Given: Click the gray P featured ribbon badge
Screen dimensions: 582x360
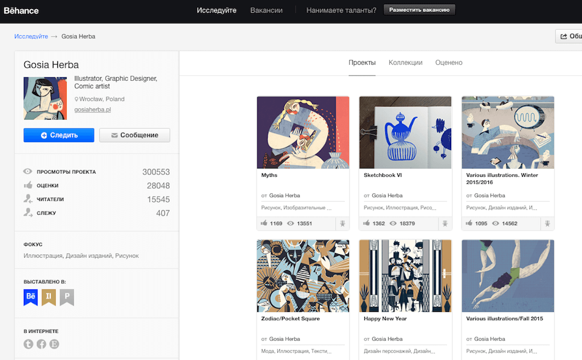Looking at the screenshot, I should pyautogui.click(x=67, y=297).
